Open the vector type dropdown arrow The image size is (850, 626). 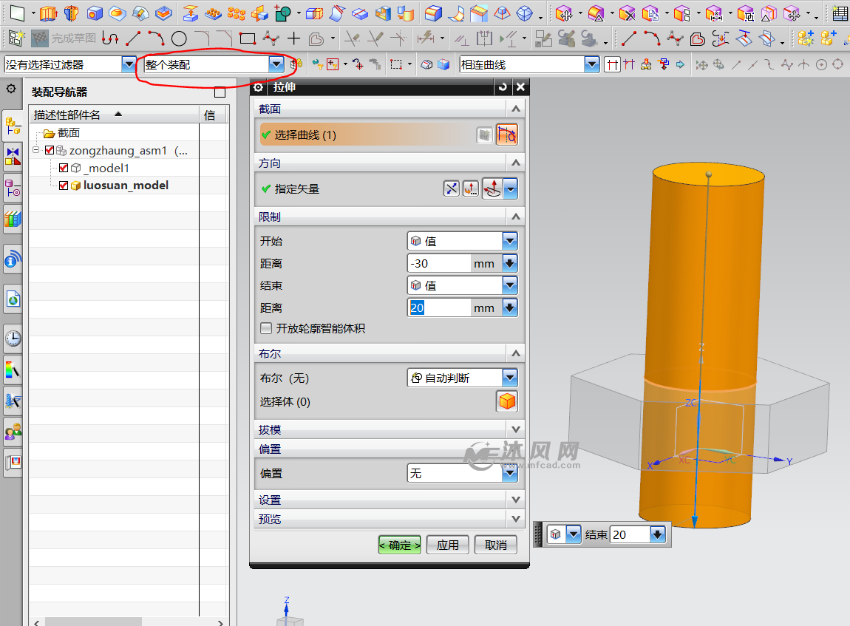point(510,188)
